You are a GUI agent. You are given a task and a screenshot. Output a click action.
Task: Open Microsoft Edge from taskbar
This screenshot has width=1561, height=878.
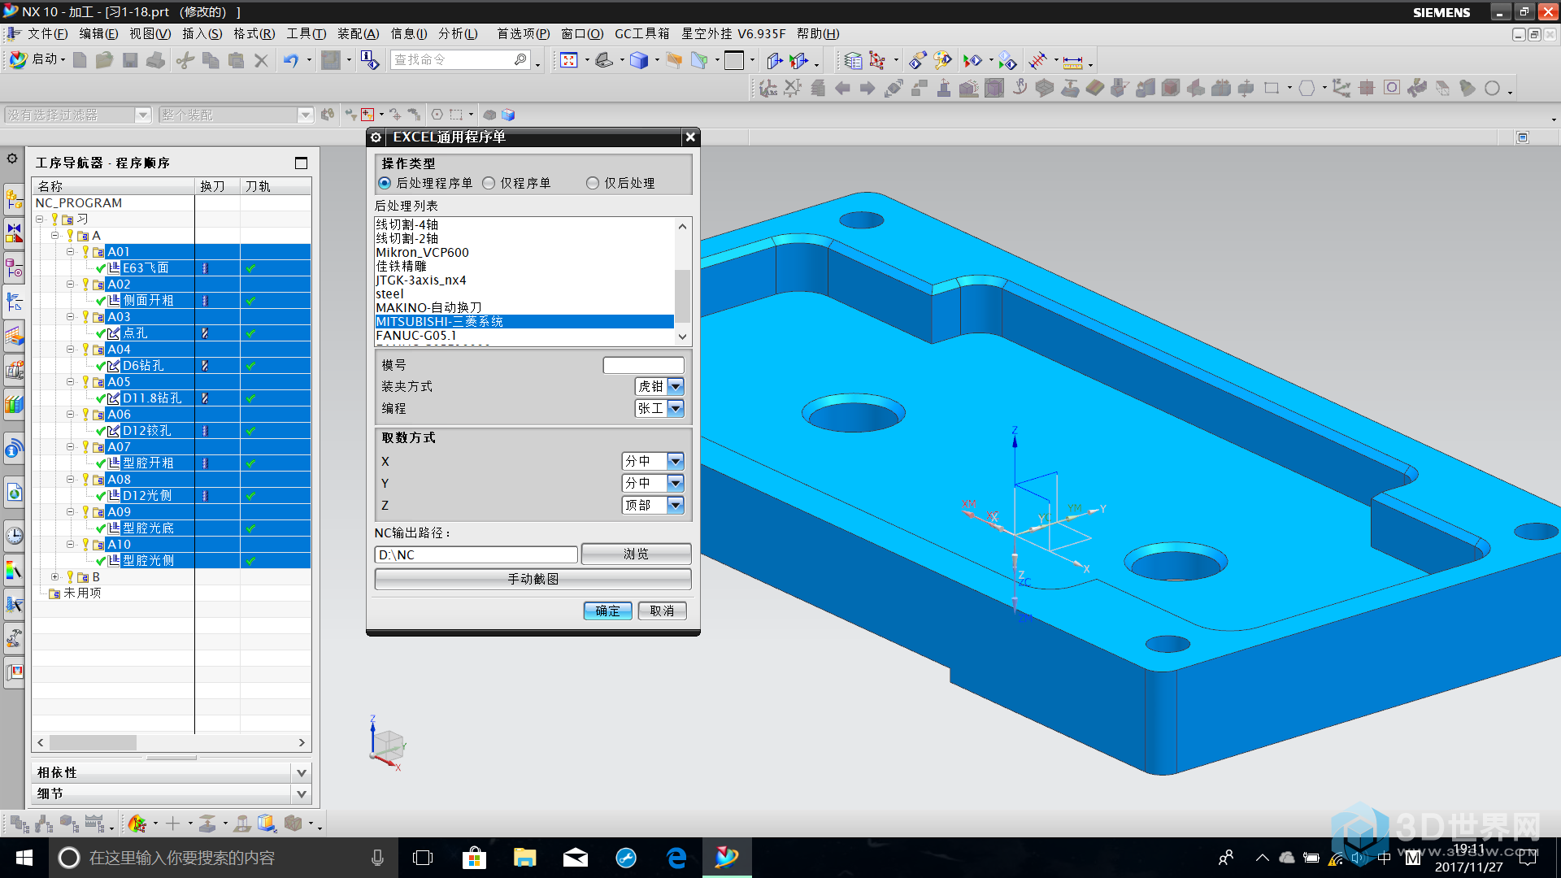coord(676,858)
